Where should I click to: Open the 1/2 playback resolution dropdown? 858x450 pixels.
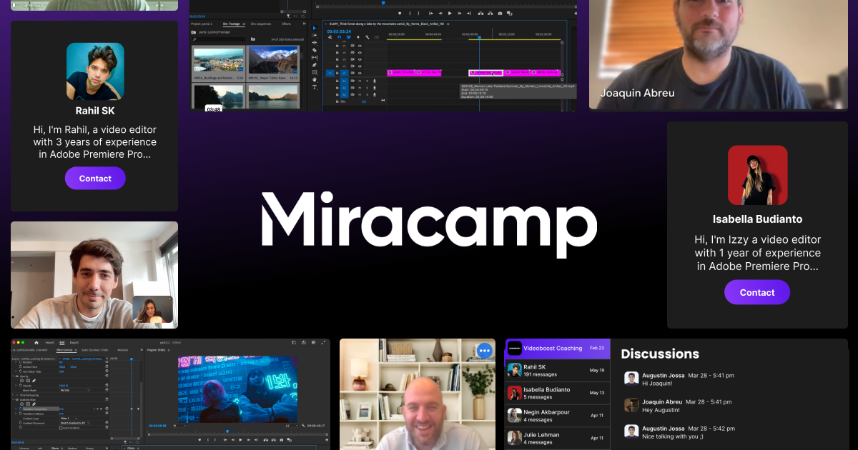(292, 426)
